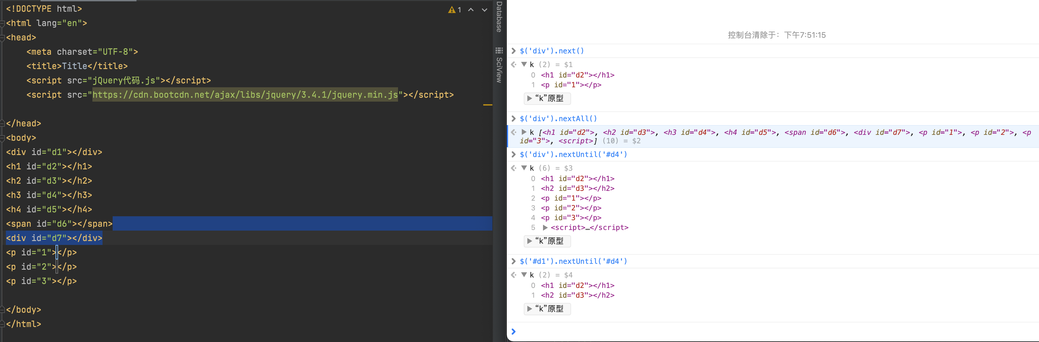This screenshot has width=1039, height=342.
Task: Expand the "k" prototype under $3
Action: click(530, 241)
